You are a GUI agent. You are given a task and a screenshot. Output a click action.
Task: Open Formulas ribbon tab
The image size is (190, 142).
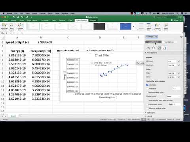tap(44, 20)
